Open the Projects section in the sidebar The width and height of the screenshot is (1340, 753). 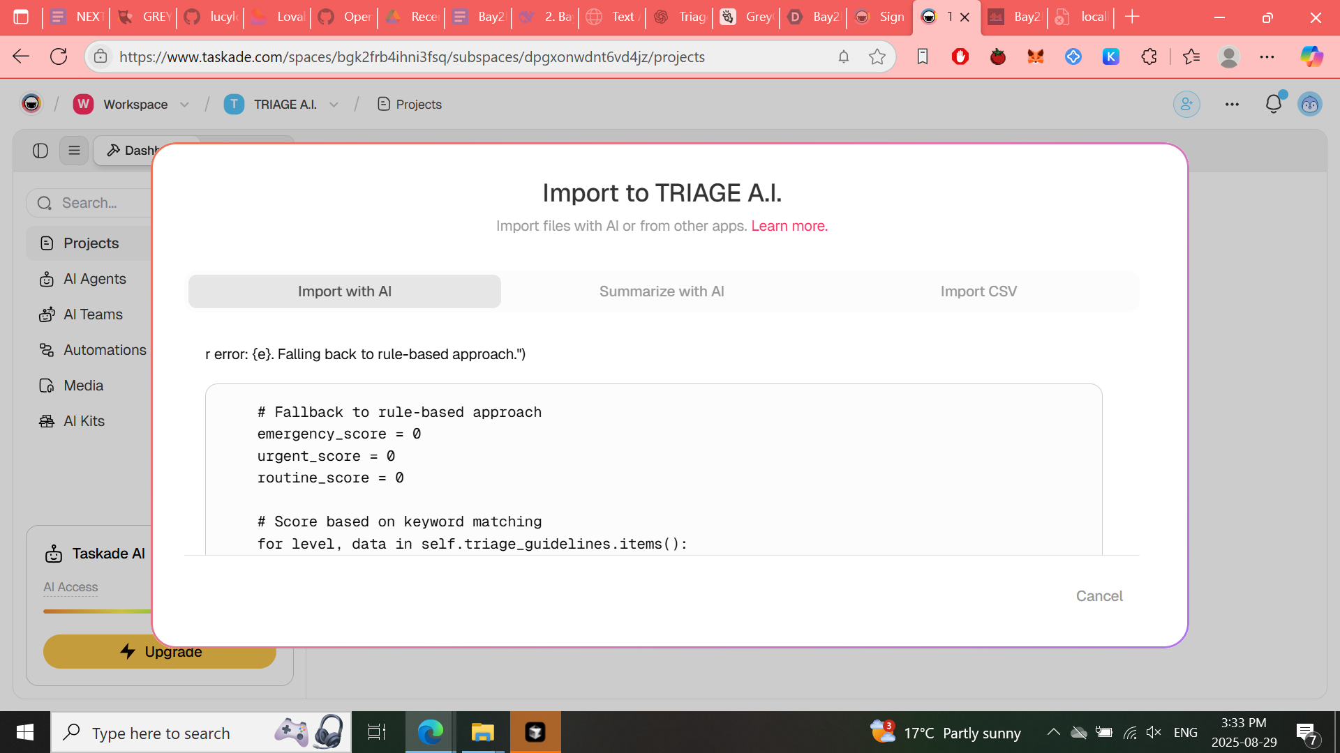(x=91, y=243)
